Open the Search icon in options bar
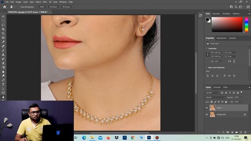This screenshot has width=251, height=141. 236,7
